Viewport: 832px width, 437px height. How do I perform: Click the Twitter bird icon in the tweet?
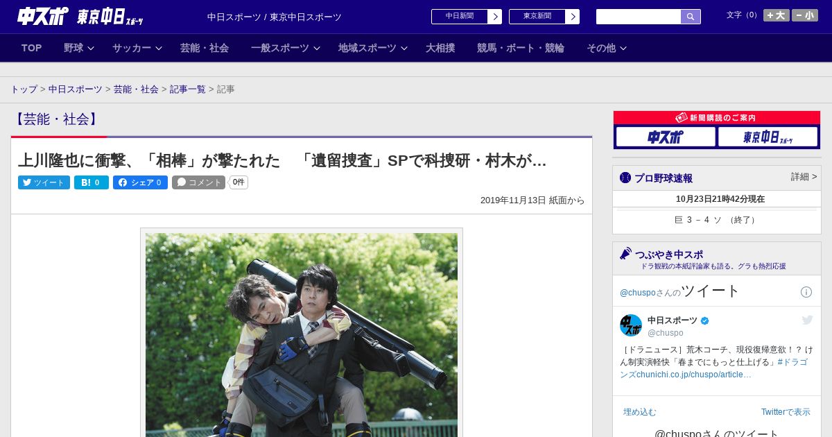tap(807, 320)
